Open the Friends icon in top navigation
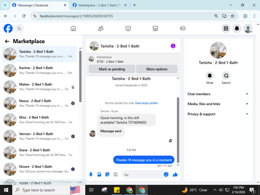 [x=101, y=29]
